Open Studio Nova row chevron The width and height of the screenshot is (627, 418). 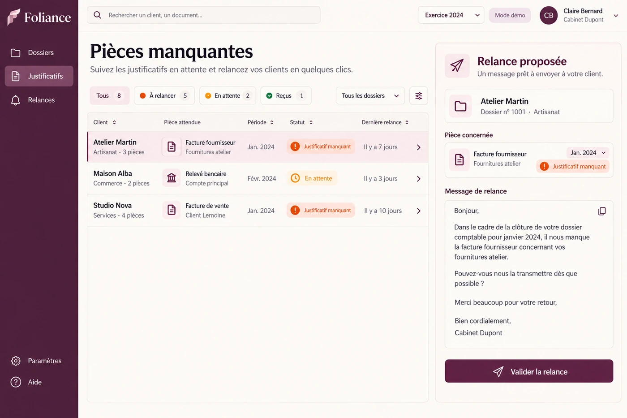pos(419,211)
